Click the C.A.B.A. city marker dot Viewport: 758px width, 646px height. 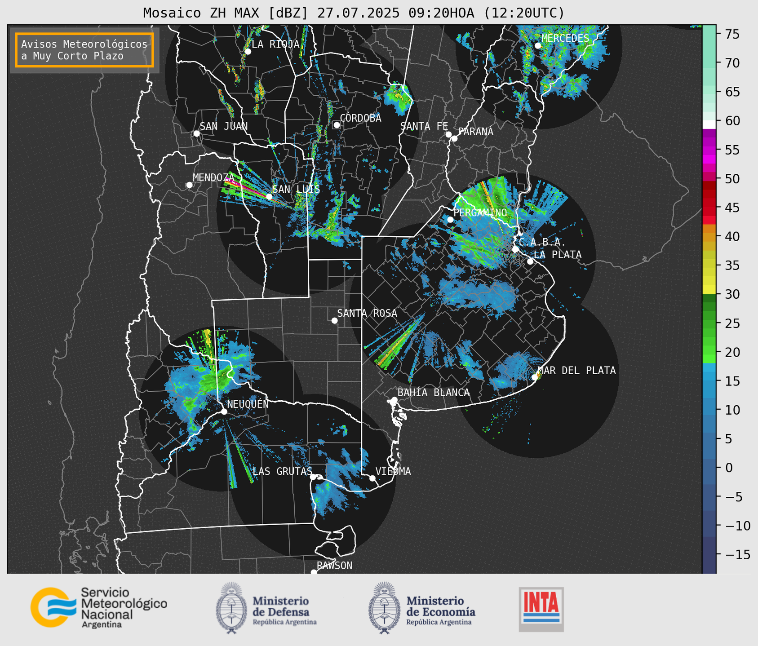[515, 249]
